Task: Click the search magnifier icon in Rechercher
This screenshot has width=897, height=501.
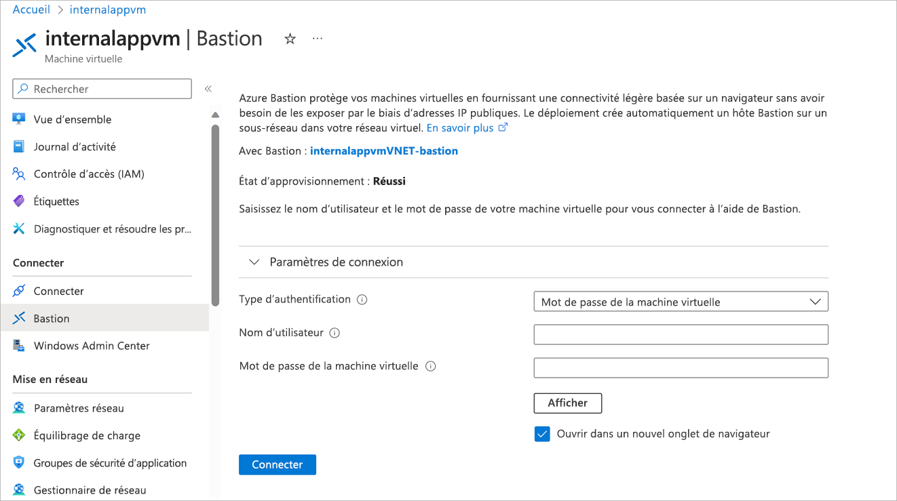Action: (23, 89)
